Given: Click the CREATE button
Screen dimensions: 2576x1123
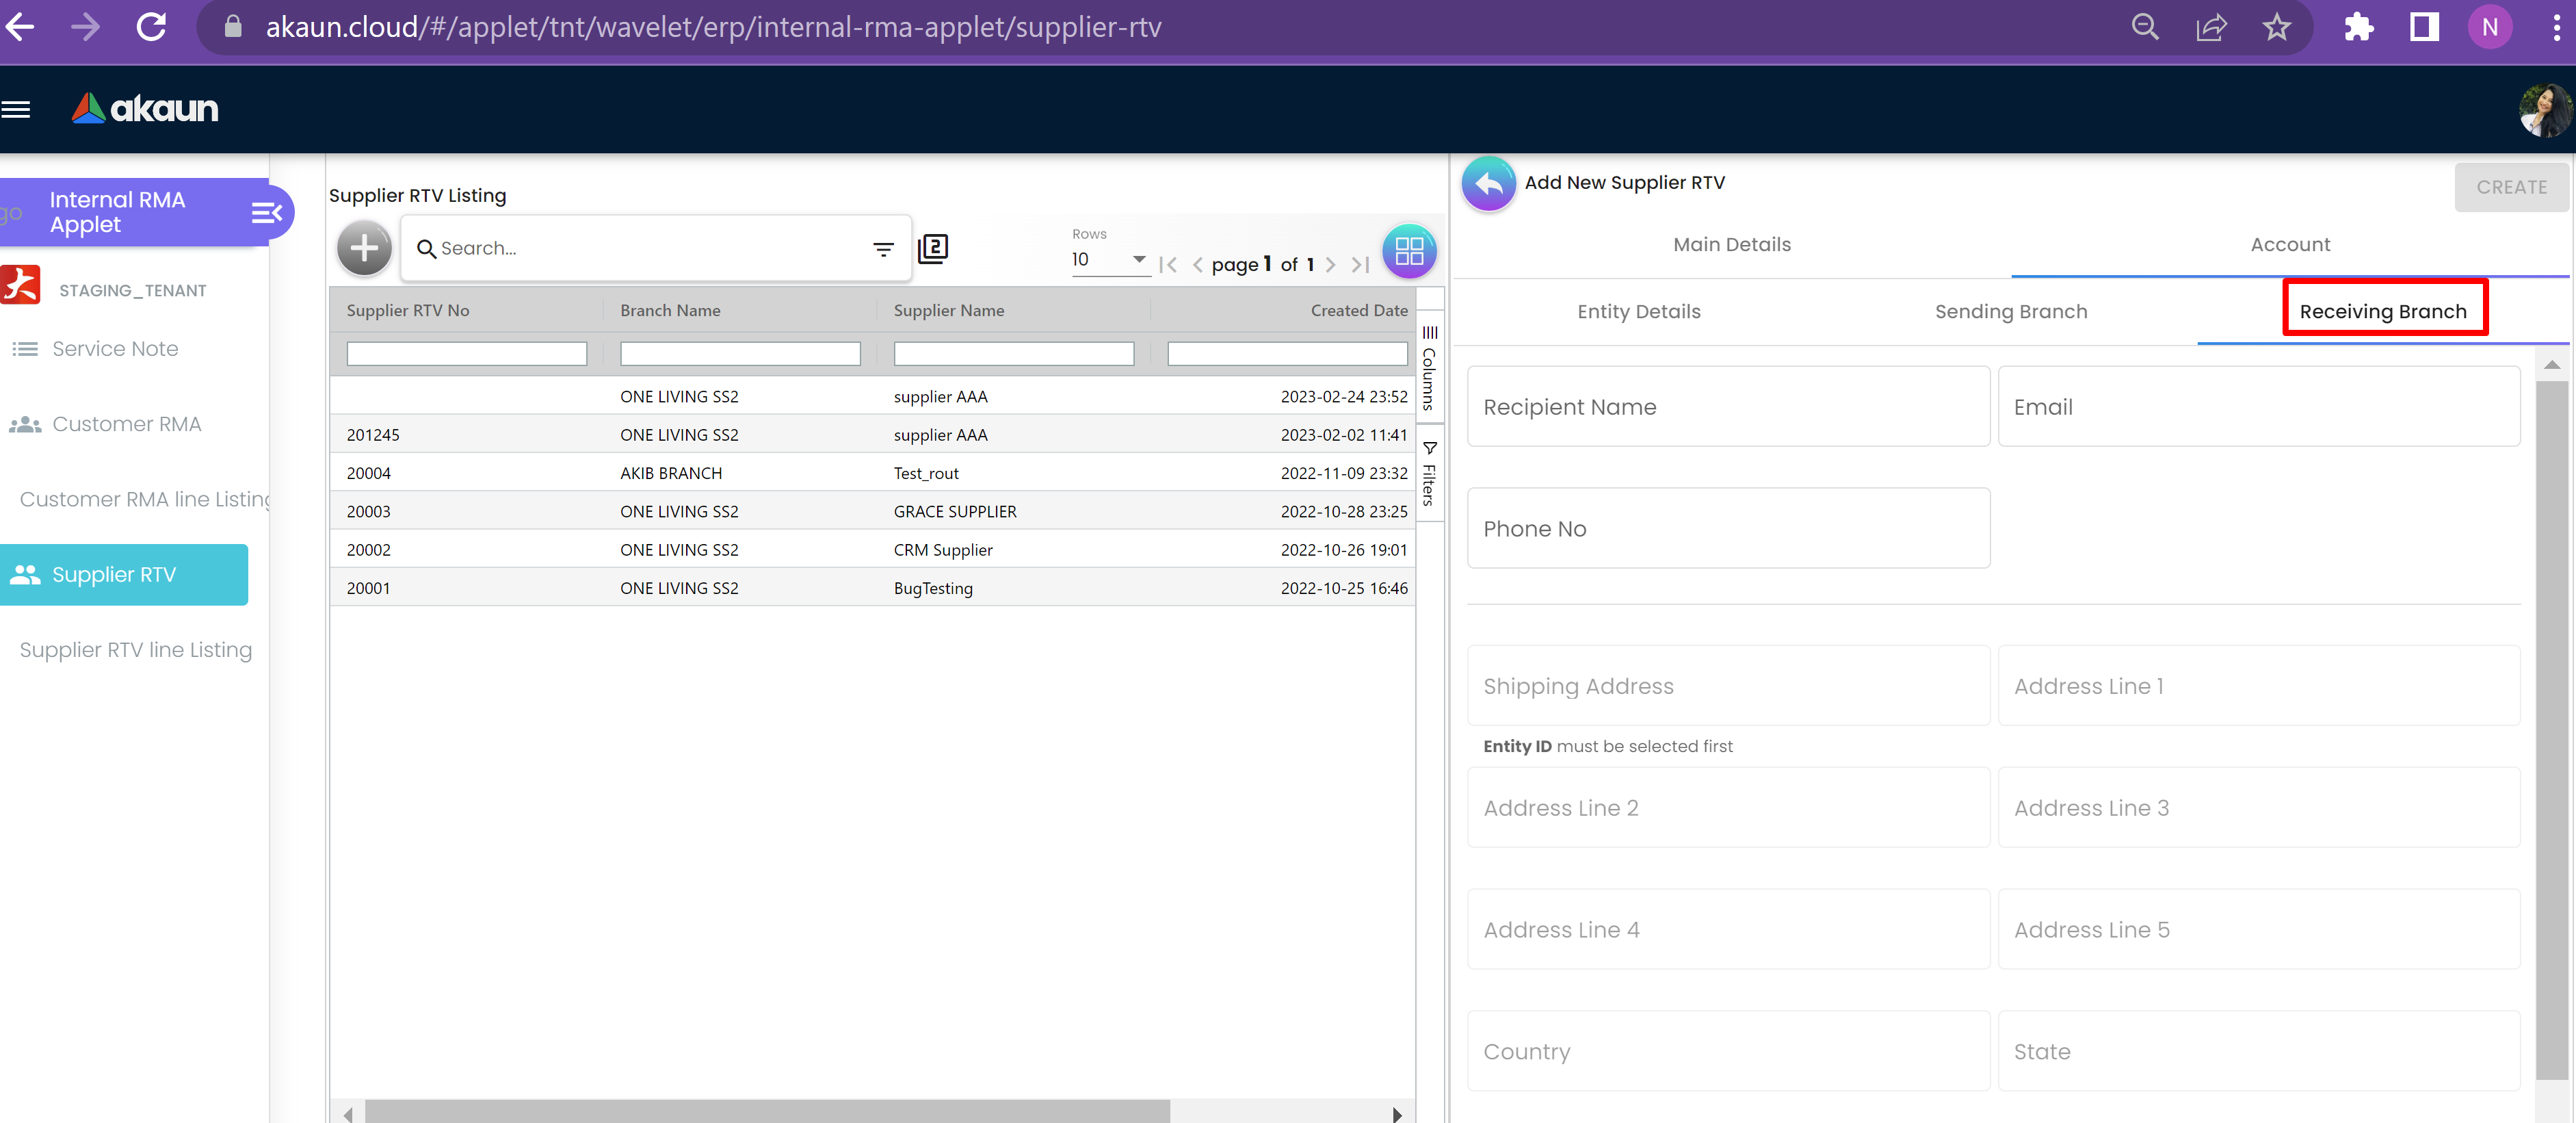Looking at the screenshot, I should 2510,188.
